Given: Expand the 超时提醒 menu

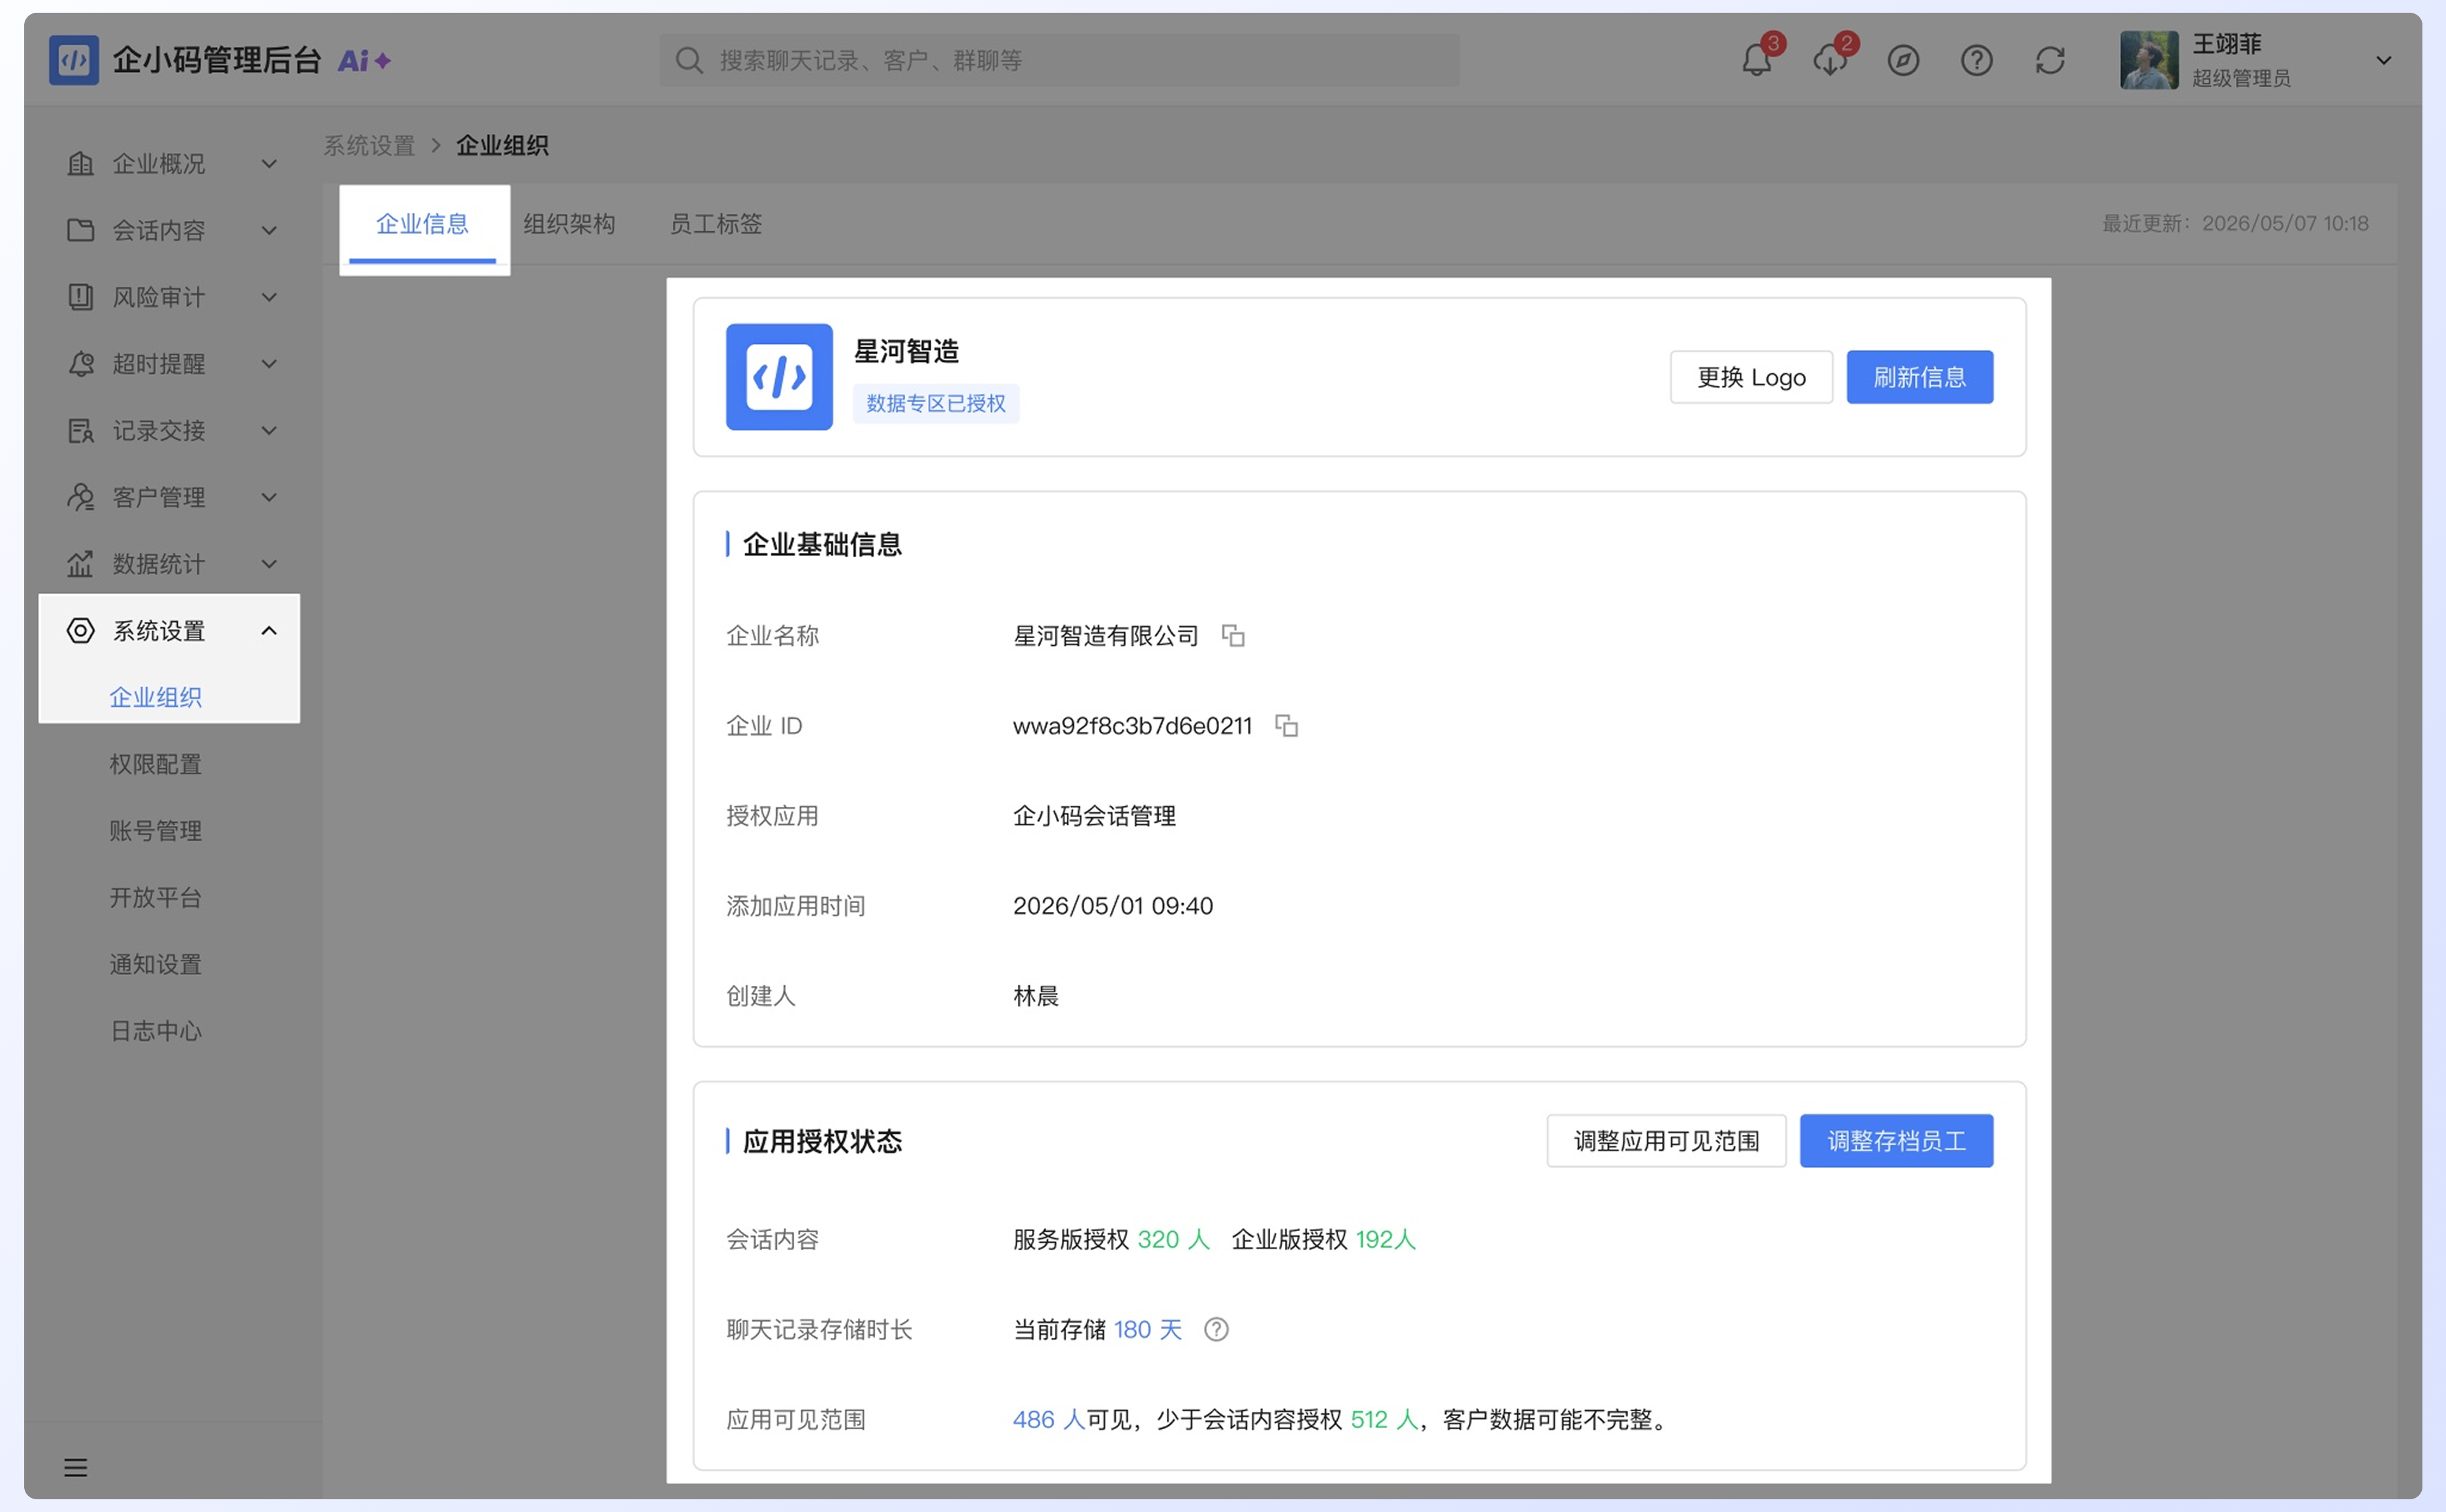Looking at the screenshot, I should click(169, 364).
